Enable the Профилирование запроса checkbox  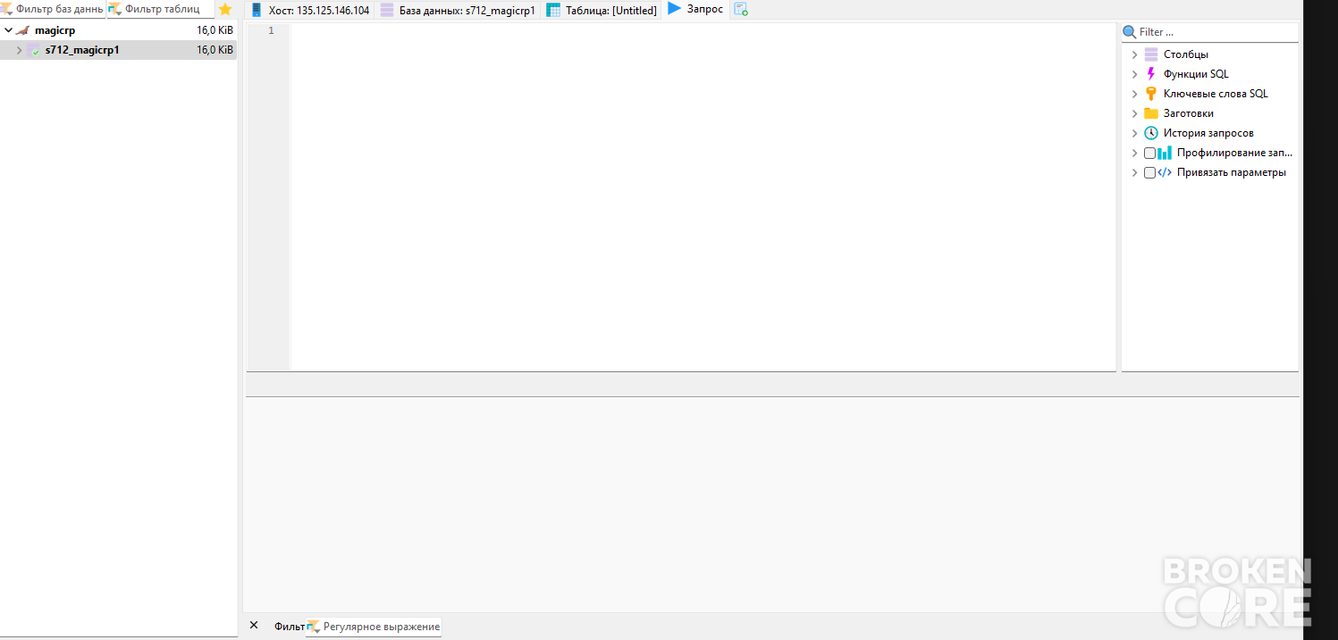(x=1149, y=153)
